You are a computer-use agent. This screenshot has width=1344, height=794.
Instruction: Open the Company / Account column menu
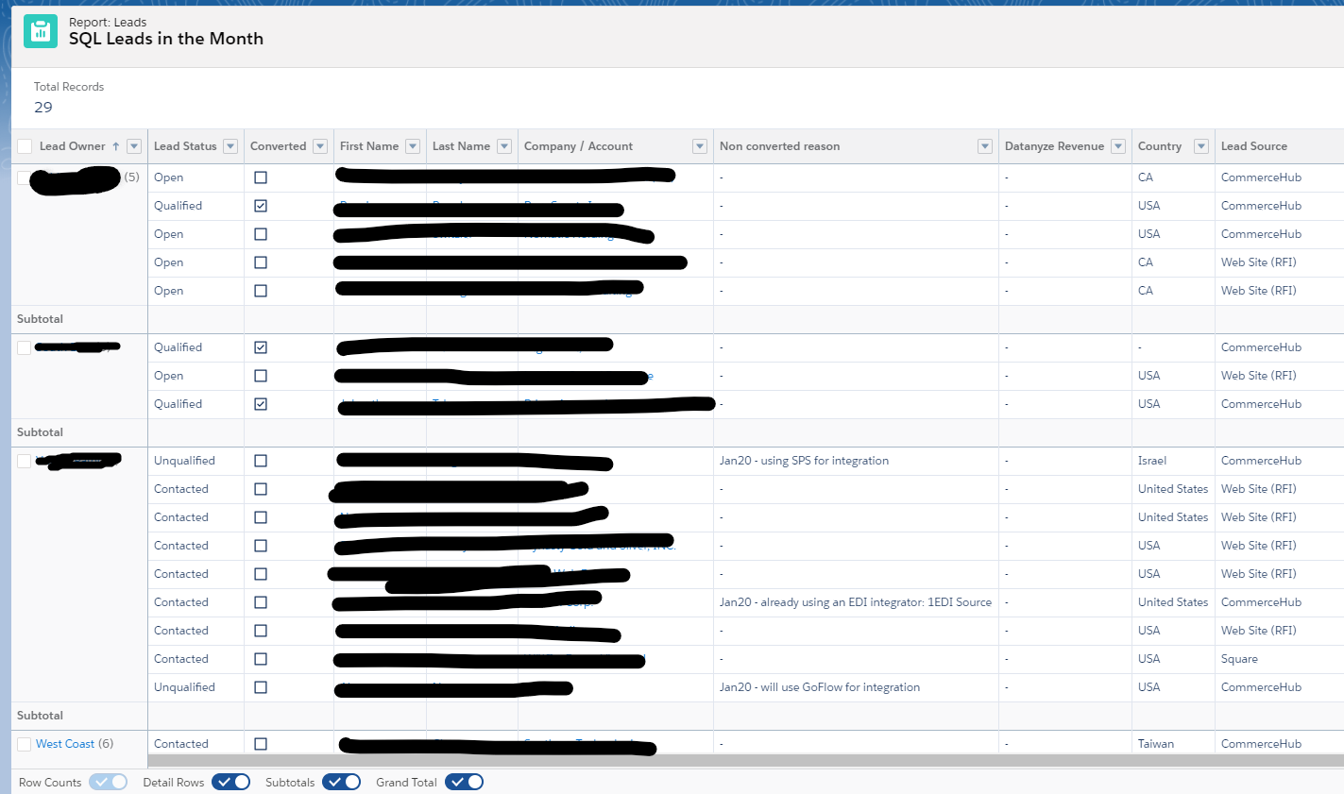coord(699,145)
